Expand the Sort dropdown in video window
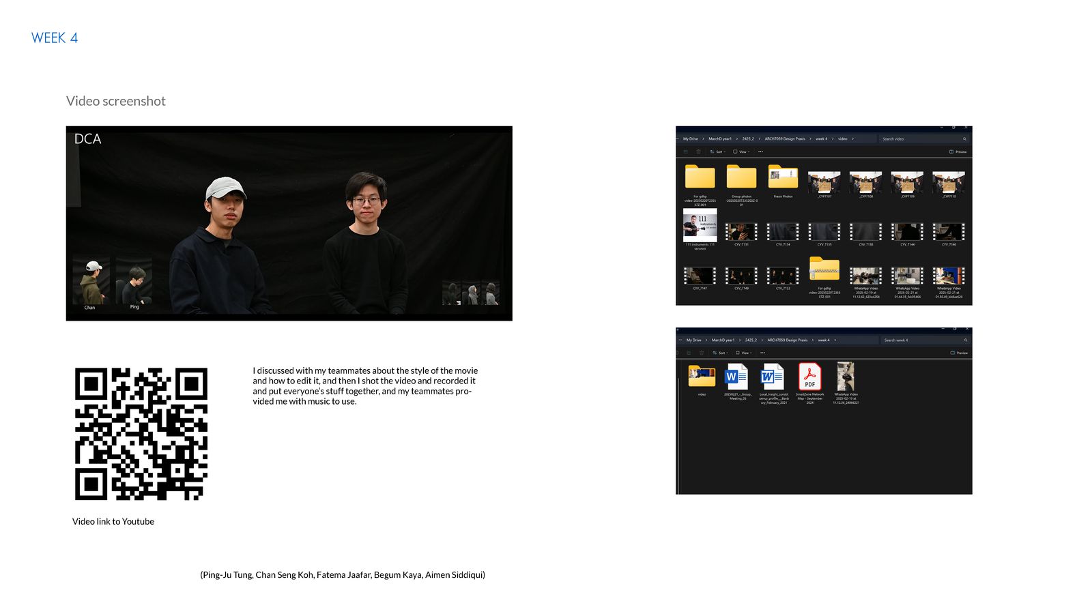 click(717, 151)
